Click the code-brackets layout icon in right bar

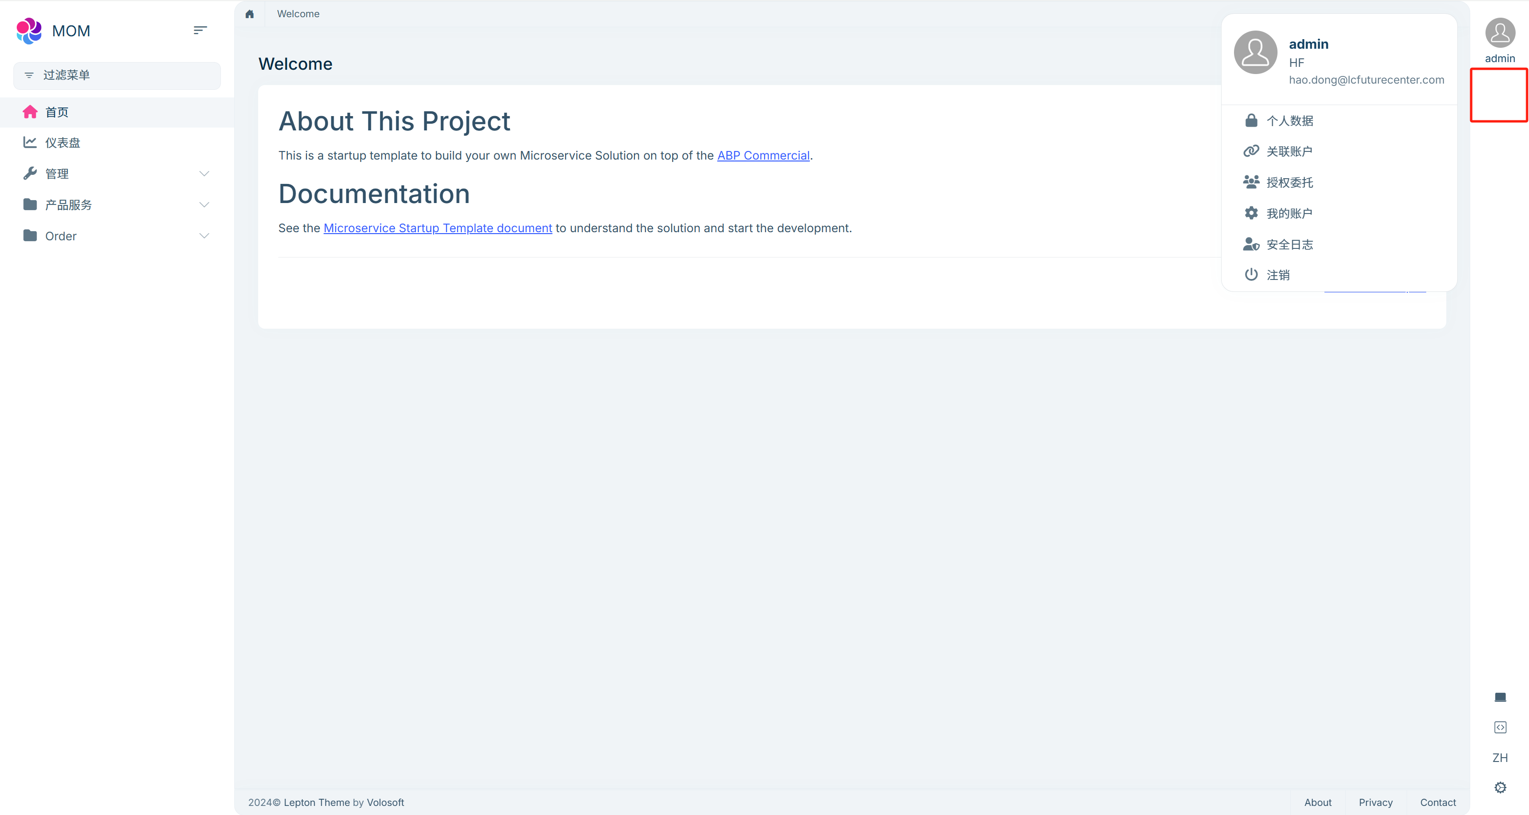pyautogui.click(x=1499, y=727)
